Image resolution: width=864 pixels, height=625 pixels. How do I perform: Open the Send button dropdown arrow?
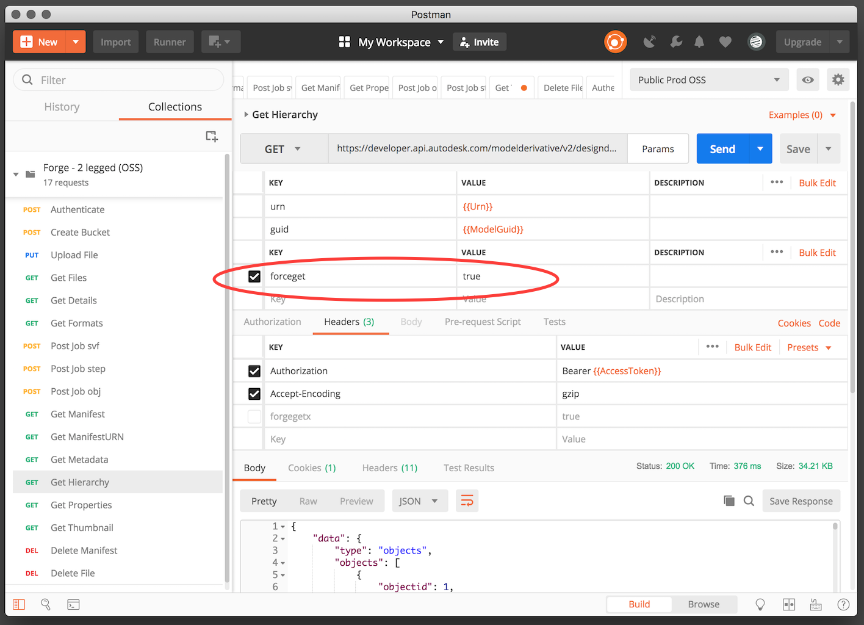pos(760,149)
